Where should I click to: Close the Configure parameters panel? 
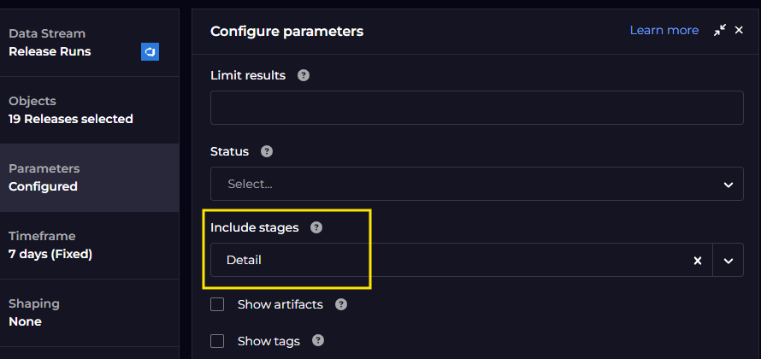(x=739, y=30)
